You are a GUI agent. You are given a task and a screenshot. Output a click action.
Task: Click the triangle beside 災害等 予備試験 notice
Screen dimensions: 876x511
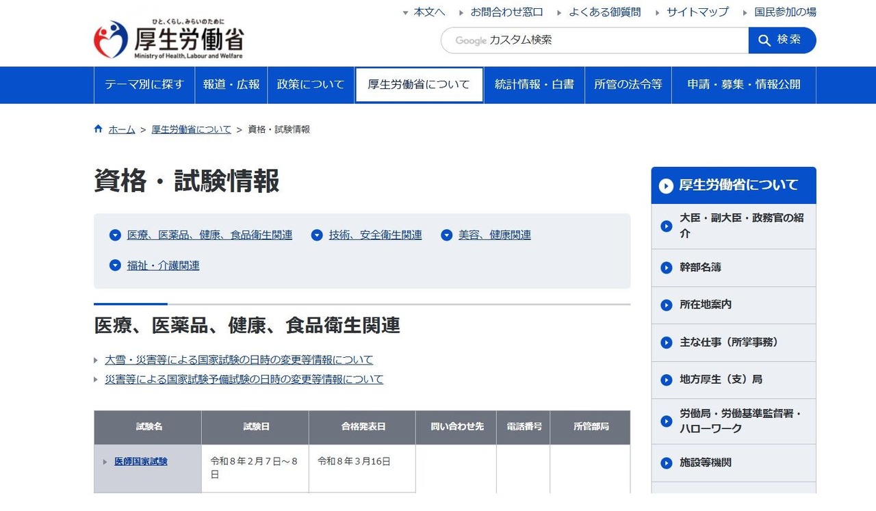(x=96, y=379)
